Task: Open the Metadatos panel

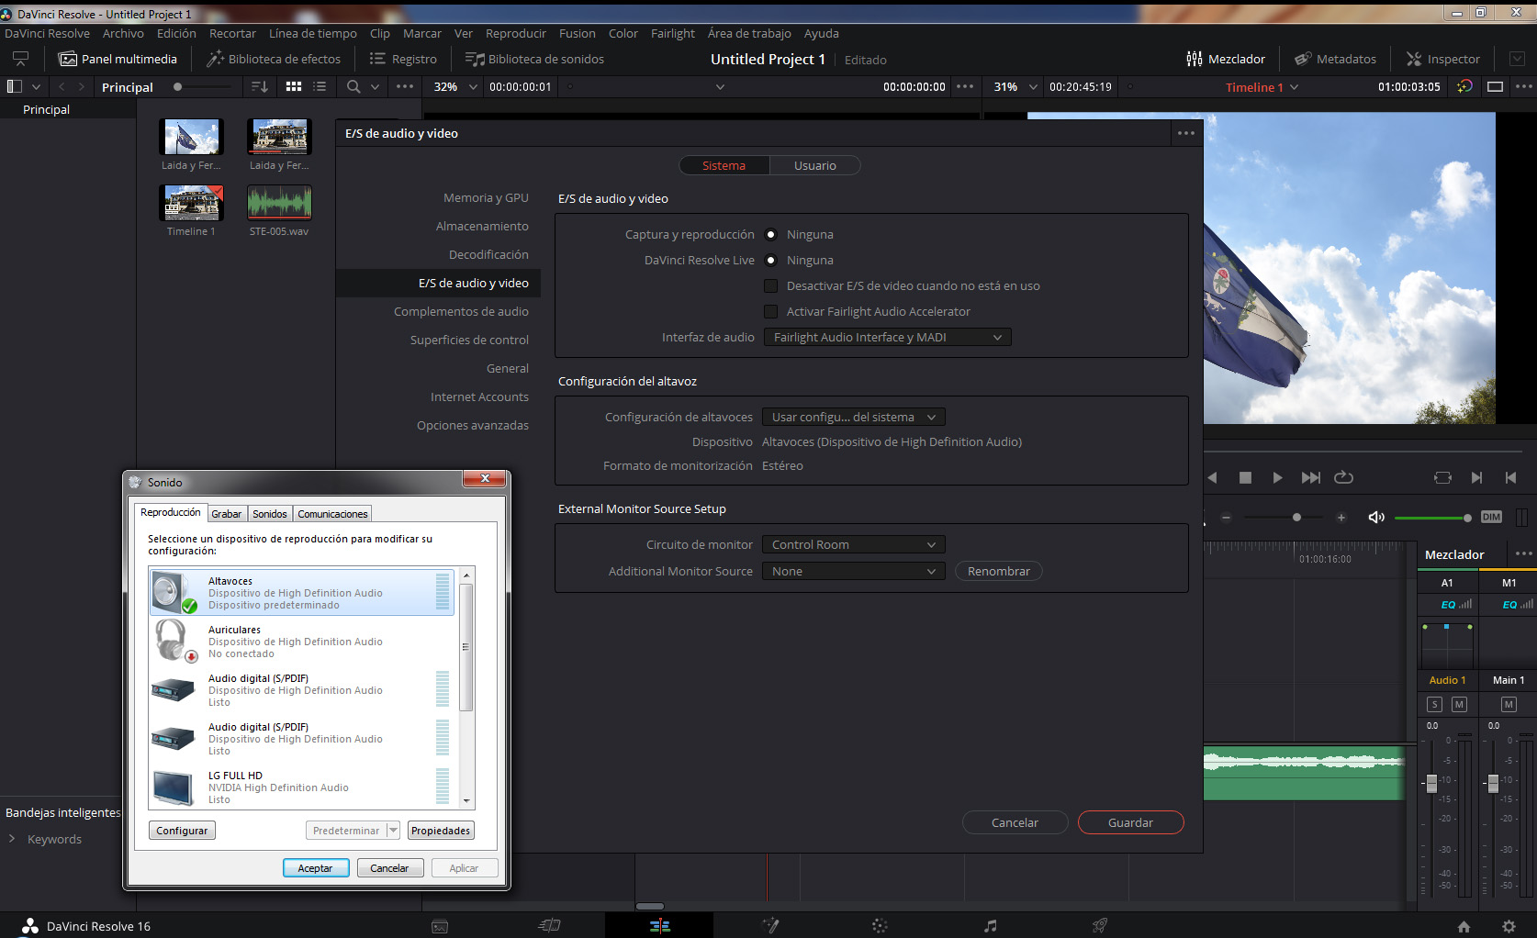Action: [x=1335, y=59]
